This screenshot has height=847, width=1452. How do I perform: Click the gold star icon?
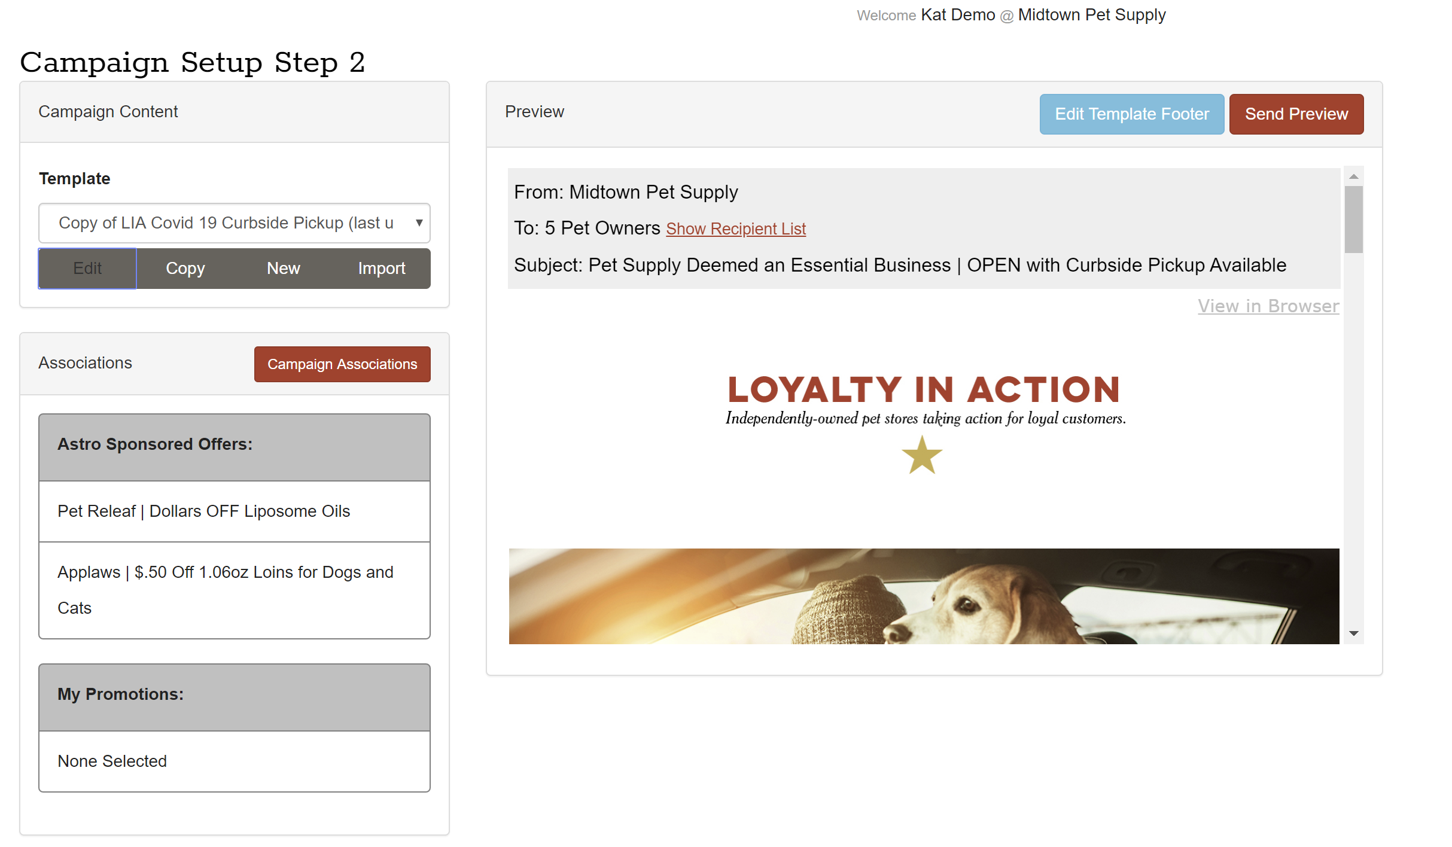(x=922, y=455)
